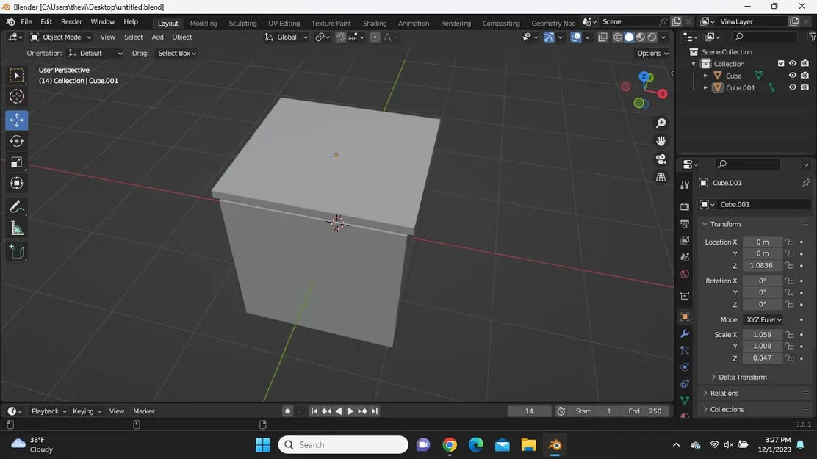Image resolution: width=817 pixels, height=459 pixels.
Task: Open the View Layer properties tab
Action: coord(685,240)
